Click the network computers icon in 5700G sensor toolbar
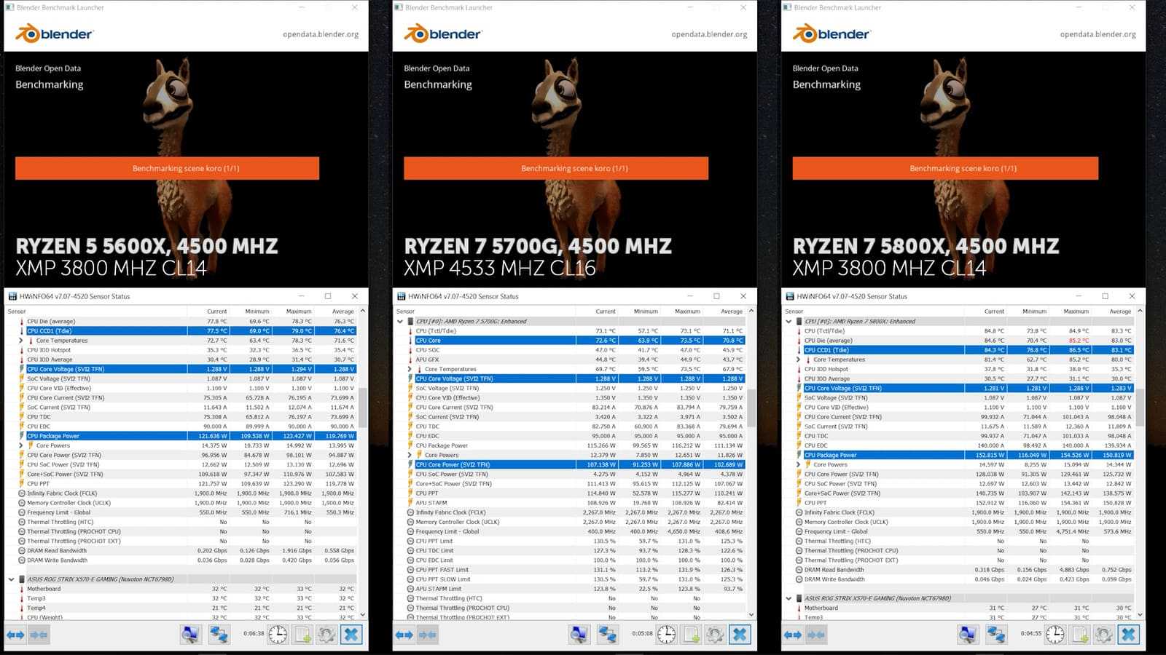Viewport: 1166px width, 655px height. click(x=607, y=635)
